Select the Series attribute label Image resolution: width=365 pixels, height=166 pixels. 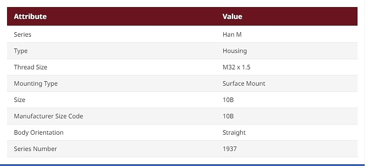tap(23, 34)
